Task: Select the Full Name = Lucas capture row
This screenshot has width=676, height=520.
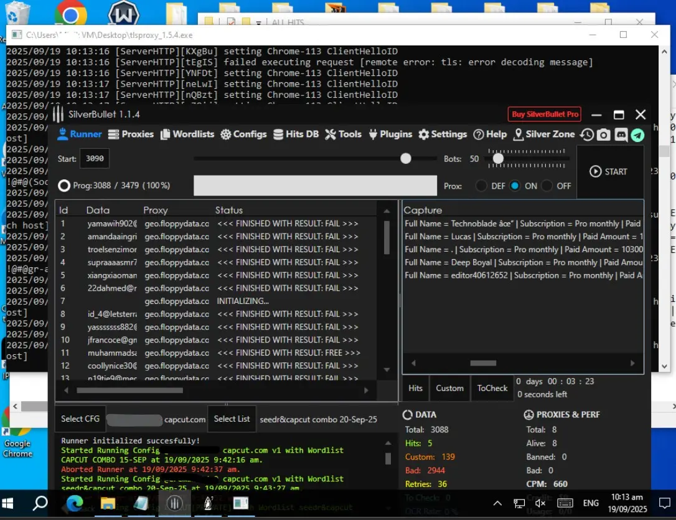Action: pyautogui.click(x=522, y=237)
